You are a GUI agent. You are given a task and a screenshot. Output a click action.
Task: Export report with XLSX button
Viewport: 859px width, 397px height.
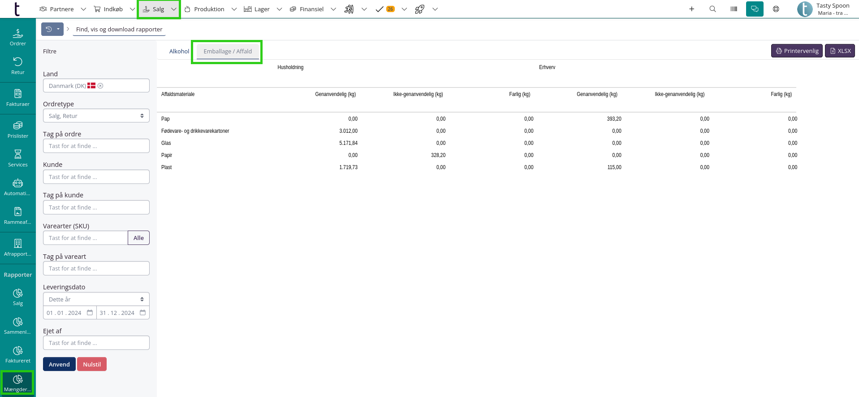click(x=840, y=51)
